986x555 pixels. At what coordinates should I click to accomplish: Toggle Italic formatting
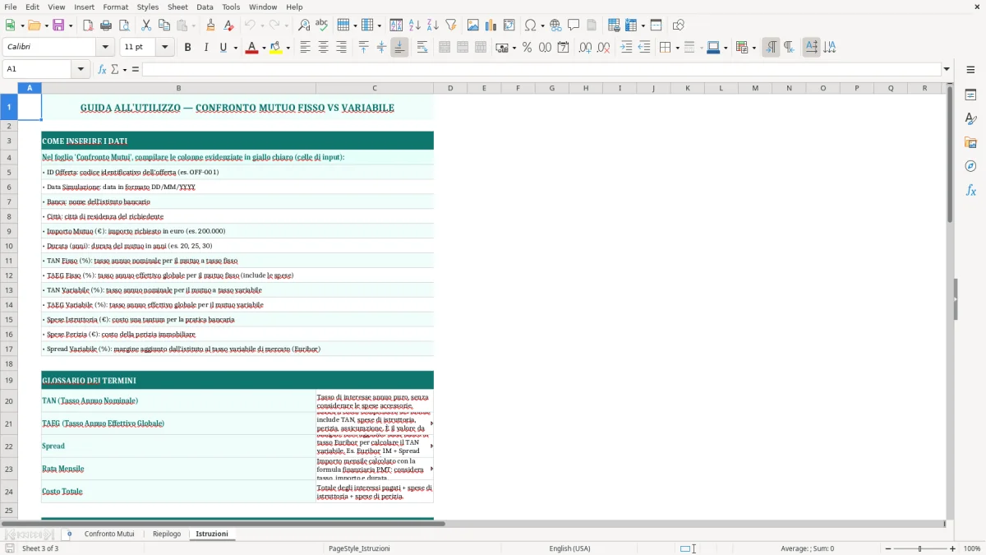tap(205, 48)
